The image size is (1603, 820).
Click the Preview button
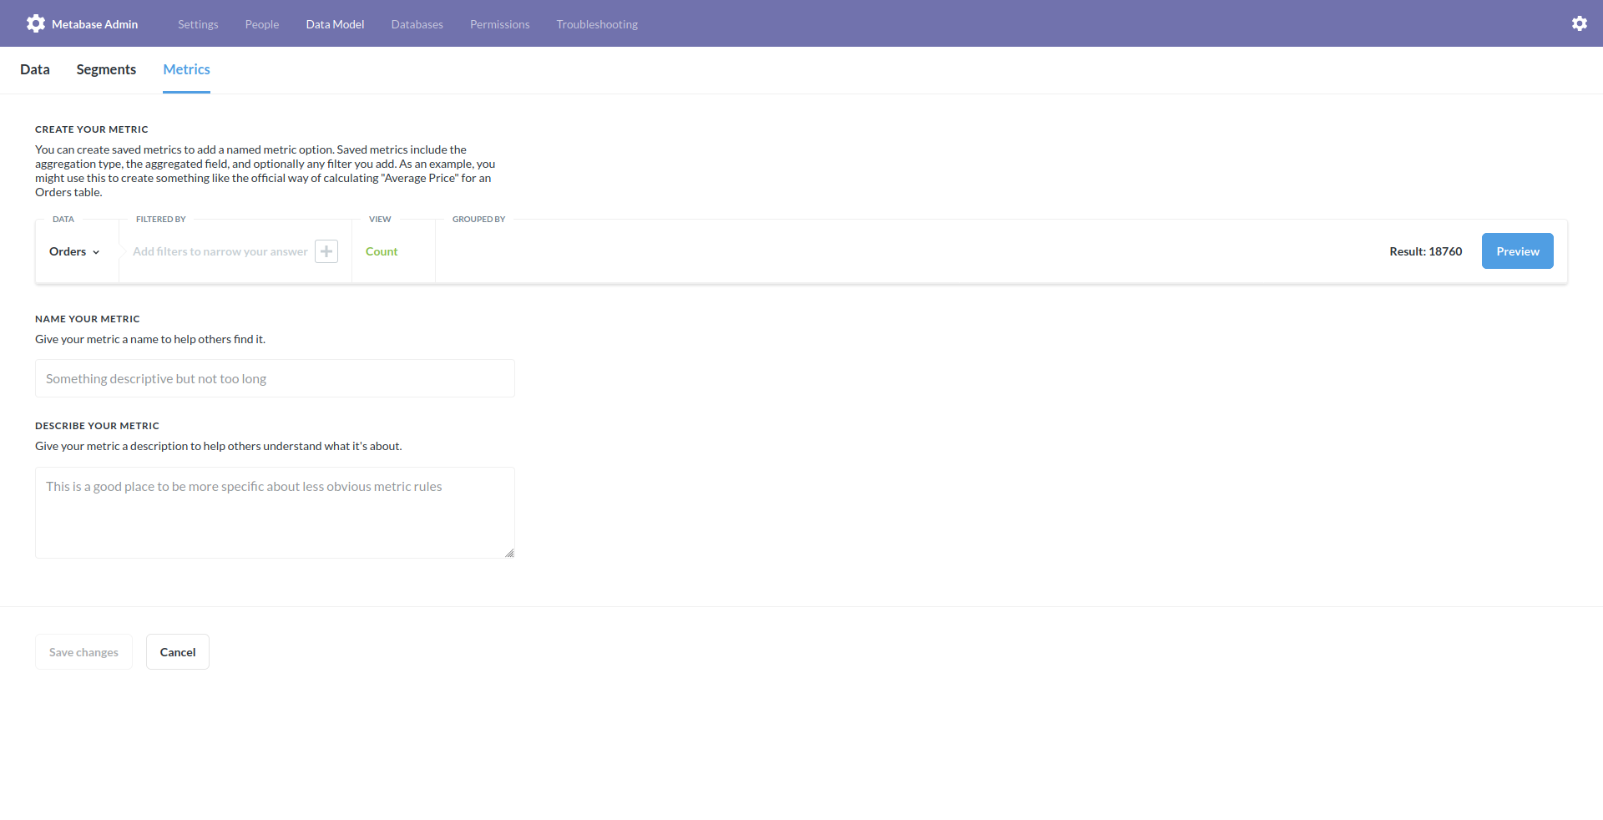[1517, 251]
